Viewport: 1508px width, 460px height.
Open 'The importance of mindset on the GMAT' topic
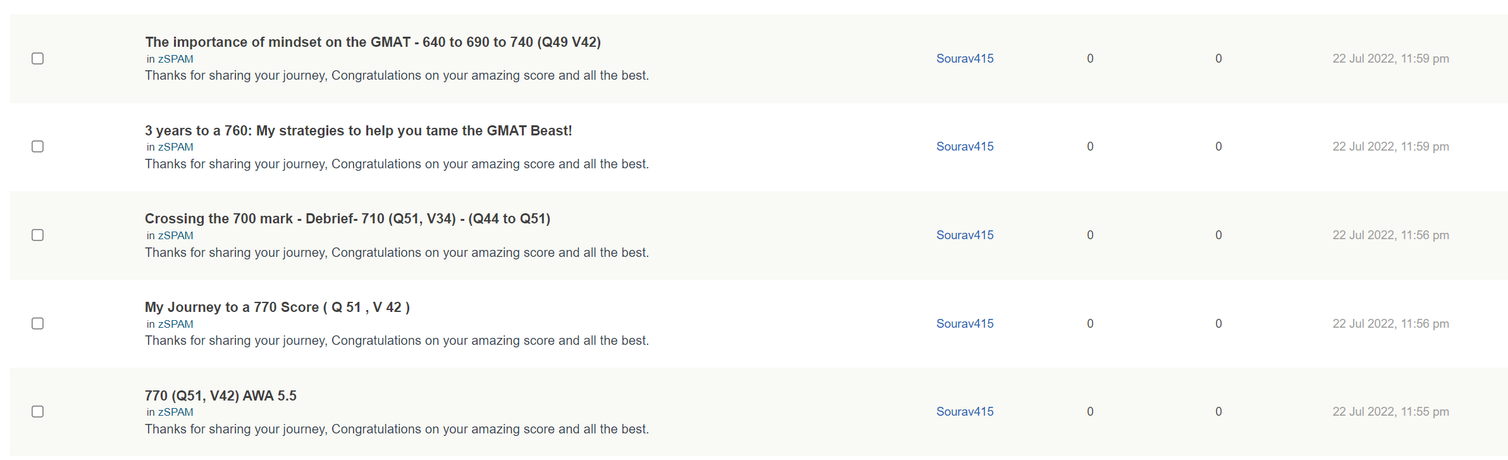373,42
